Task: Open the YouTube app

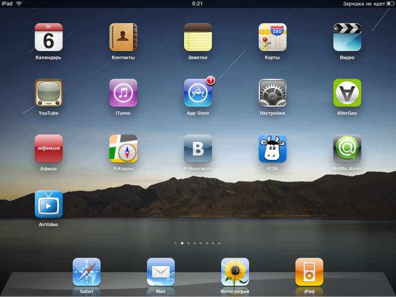Action: [x=48, y=93]
